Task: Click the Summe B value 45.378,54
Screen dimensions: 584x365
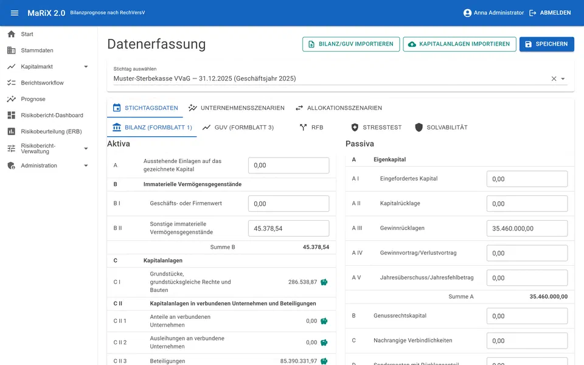Action: (x=316, y=248)
